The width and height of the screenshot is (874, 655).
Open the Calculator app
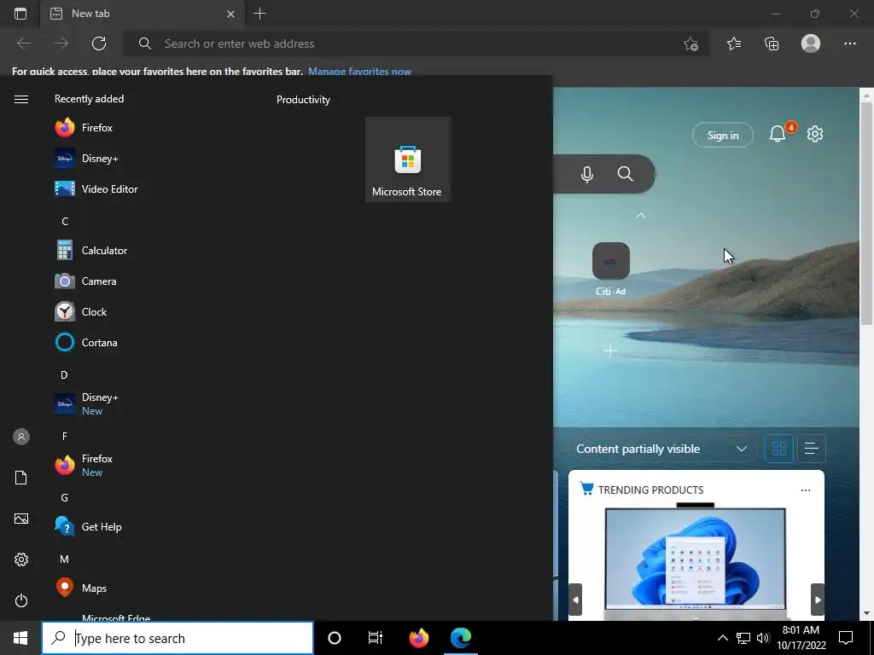[x=90, y=251]
